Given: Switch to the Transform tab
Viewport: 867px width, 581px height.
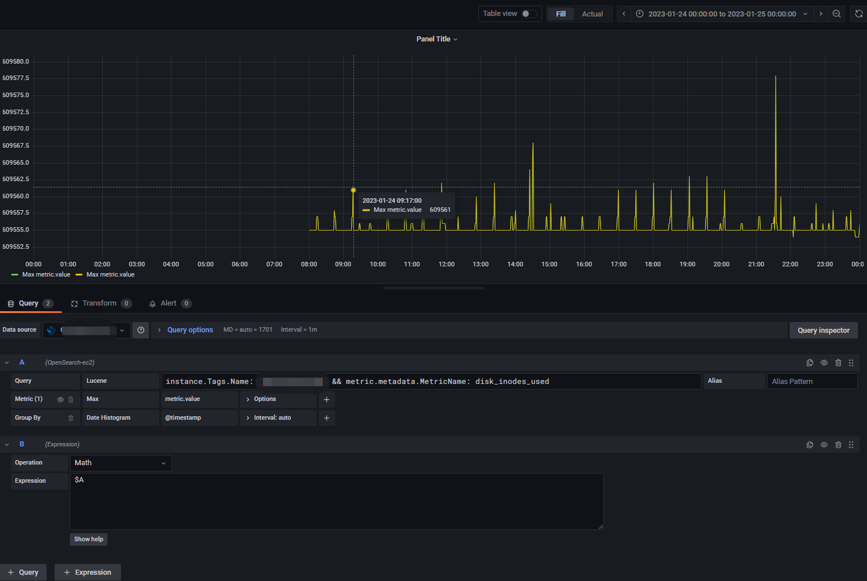Looking at the screenshot, I should (x=99, y=303).
